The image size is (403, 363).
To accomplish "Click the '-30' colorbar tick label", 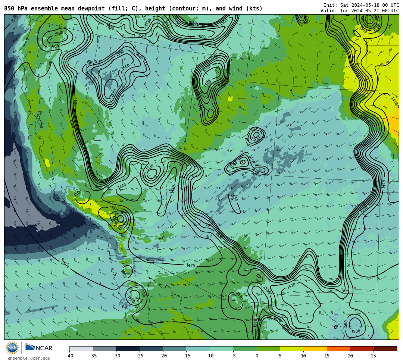I will [116, 356].
